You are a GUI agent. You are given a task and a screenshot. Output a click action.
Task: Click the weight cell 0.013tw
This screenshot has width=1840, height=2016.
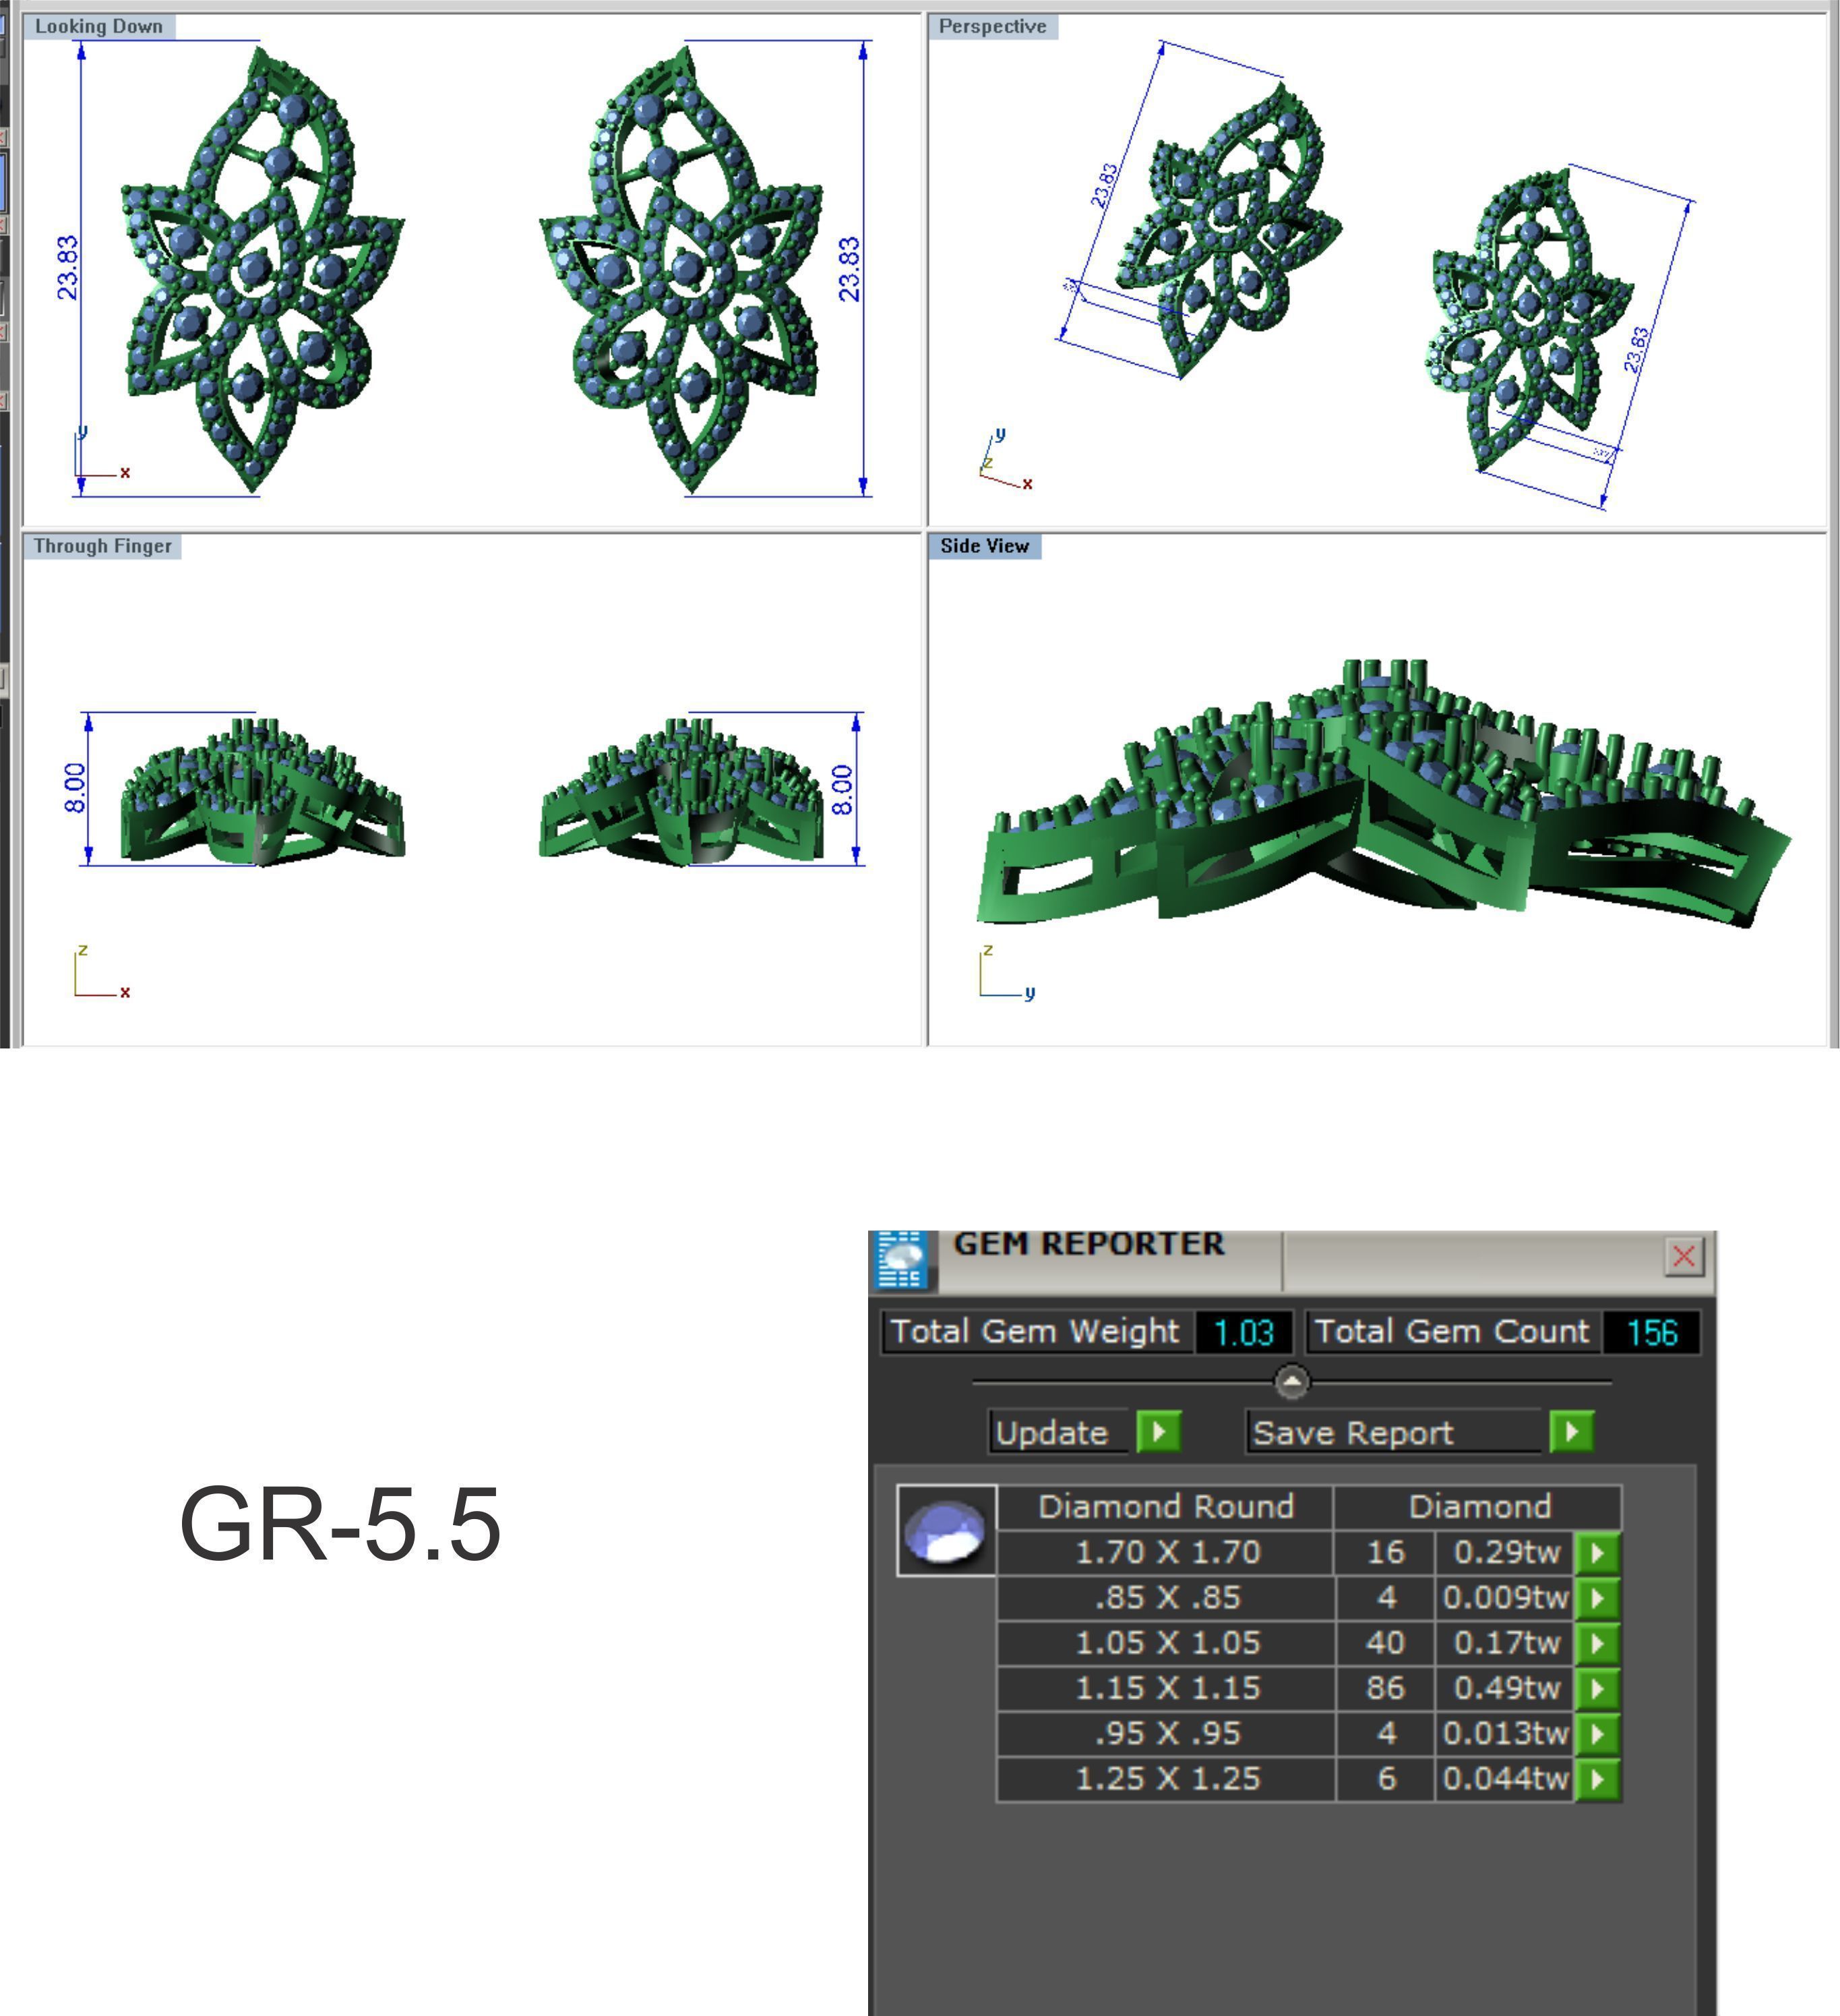pyautogui.click(x=1506, y=1734)
